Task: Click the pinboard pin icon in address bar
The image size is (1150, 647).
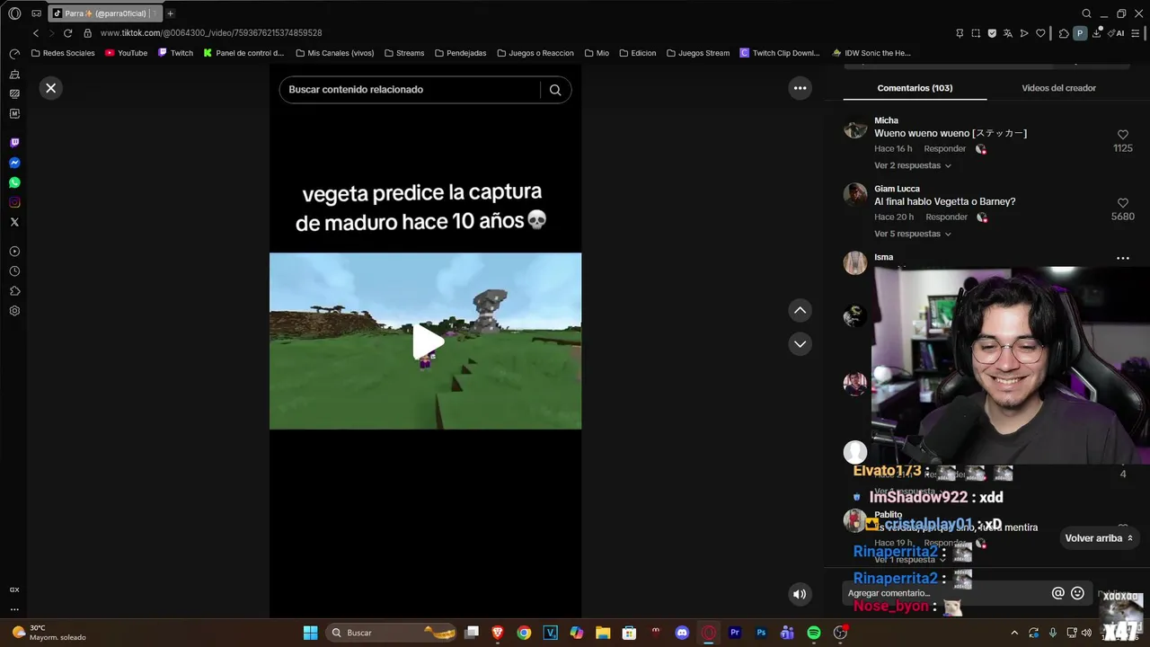Action: click(x=960, y=33)
